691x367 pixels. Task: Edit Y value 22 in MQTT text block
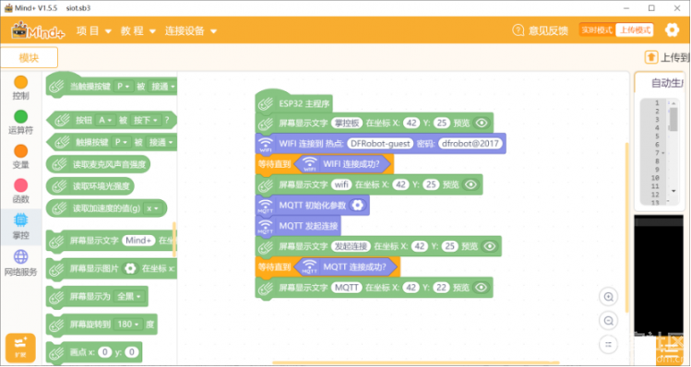tap(441, 288)
